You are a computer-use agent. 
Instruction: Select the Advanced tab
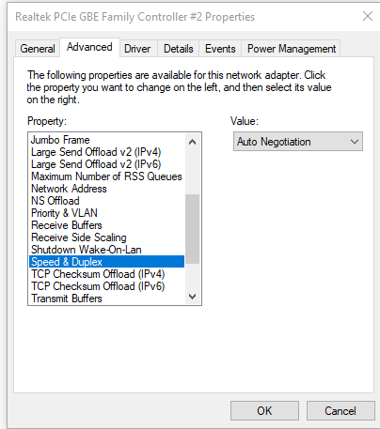pos(89,47)
